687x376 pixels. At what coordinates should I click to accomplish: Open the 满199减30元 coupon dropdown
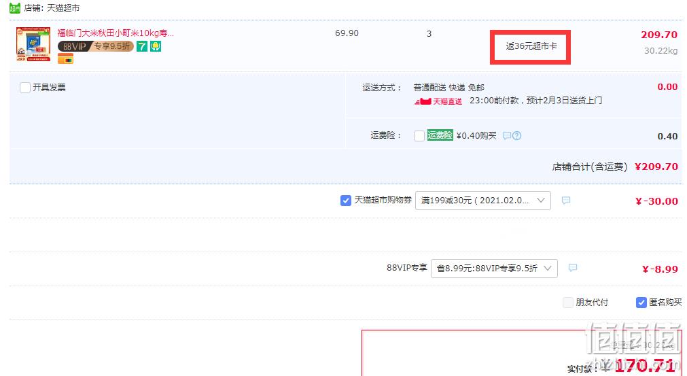pos(483,201)
